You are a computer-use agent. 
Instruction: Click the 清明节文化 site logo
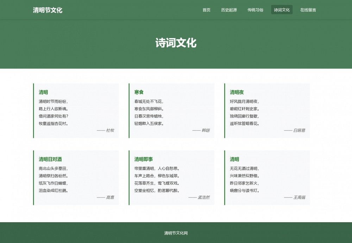pos(48,10)
